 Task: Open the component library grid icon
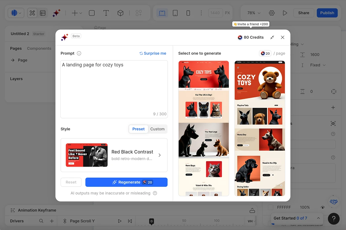coord(139,13)
